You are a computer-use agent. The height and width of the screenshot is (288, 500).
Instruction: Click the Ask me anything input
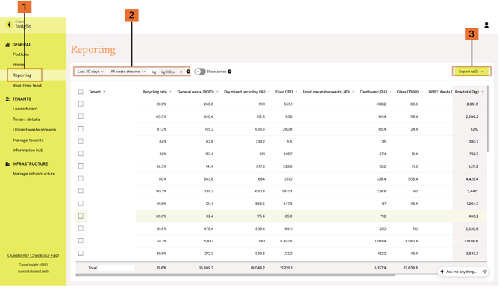coord(463,272)
